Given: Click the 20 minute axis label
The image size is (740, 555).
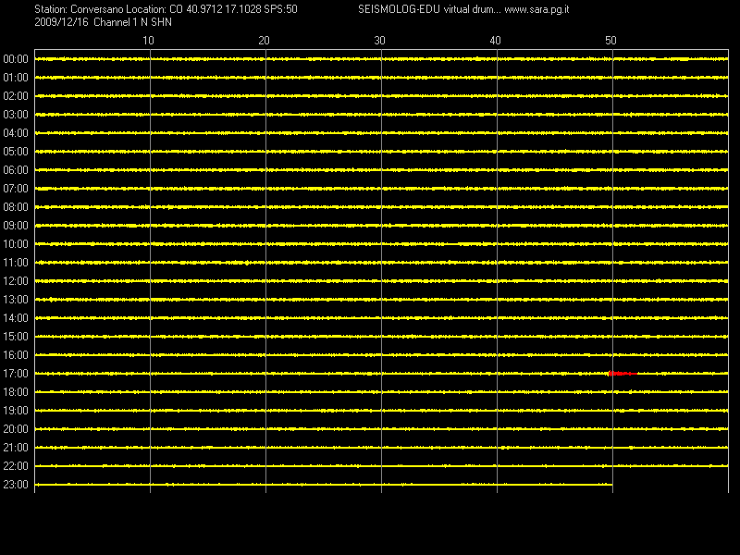Looking at the screenshot, I should [264, 41].
